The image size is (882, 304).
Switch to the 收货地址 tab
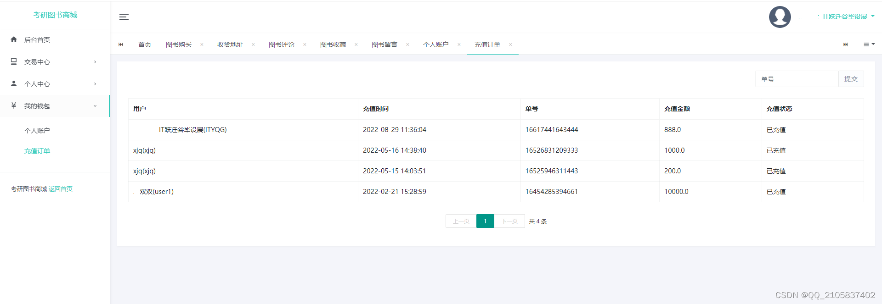[230, 44]
